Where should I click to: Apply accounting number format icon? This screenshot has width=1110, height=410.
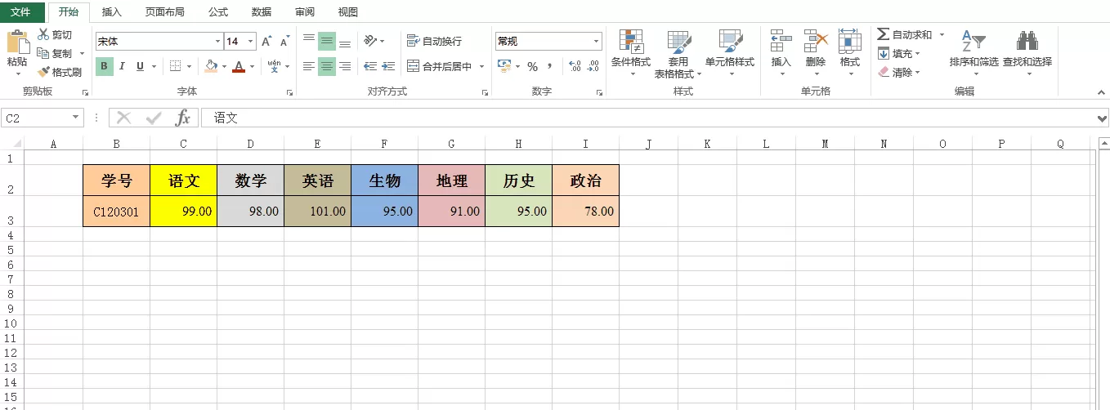504,66
